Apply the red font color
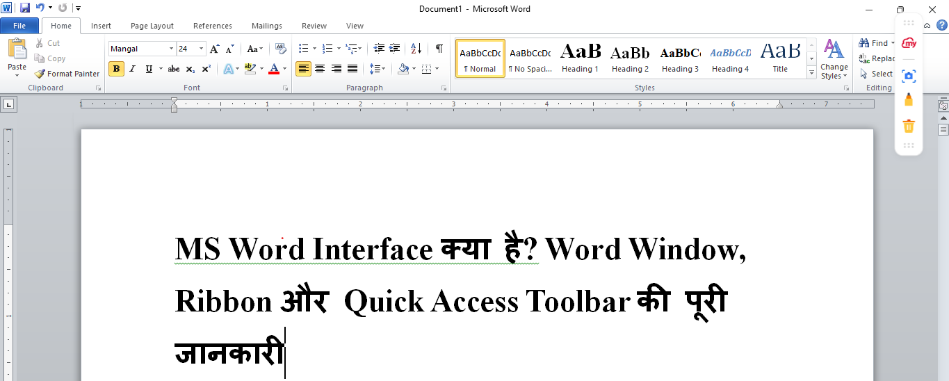Viewport: 949px width, 381px height. tap(274, 69)
